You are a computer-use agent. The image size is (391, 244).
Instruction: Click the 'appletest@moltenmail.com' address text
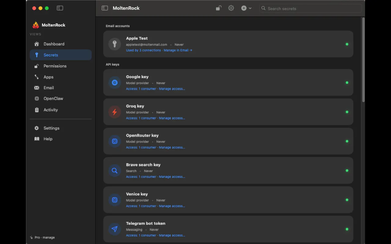(147, 45)
